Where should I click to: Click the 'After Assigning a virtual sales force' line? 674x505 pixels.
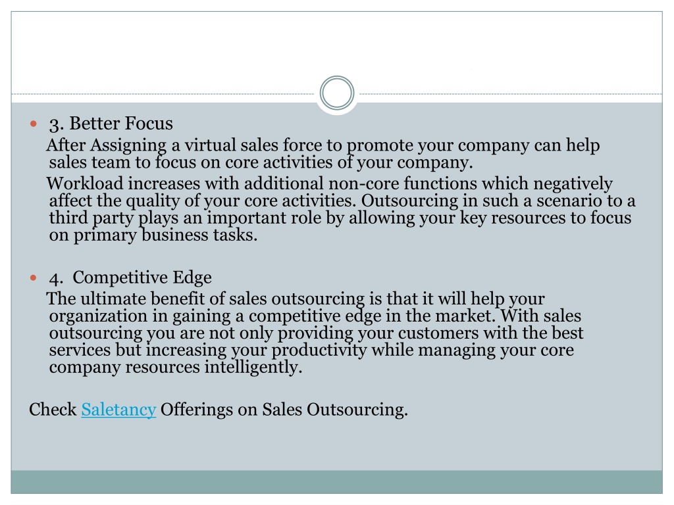(323, 145)
